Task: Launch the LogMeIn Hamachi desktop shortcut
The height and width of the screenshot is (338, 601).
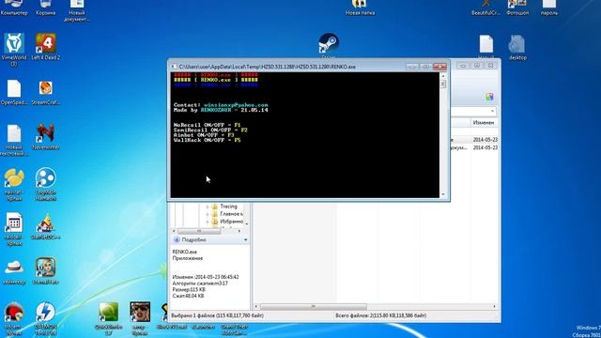Action: [x=46, y=184]
